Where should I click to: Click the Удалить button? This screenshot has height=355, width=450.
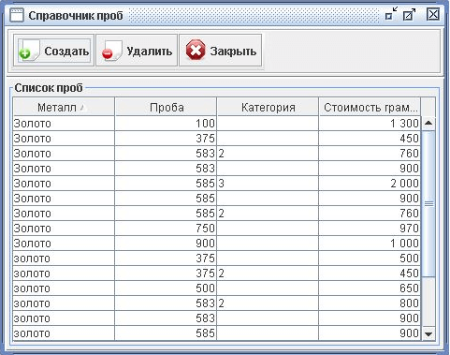click(x=137, y=51)
